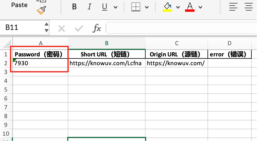
Task: Open fill color dropdown arrow
Action: click(178, 7)
